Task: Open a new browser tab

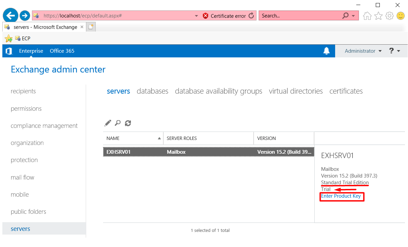Action: tap(91, 27)
